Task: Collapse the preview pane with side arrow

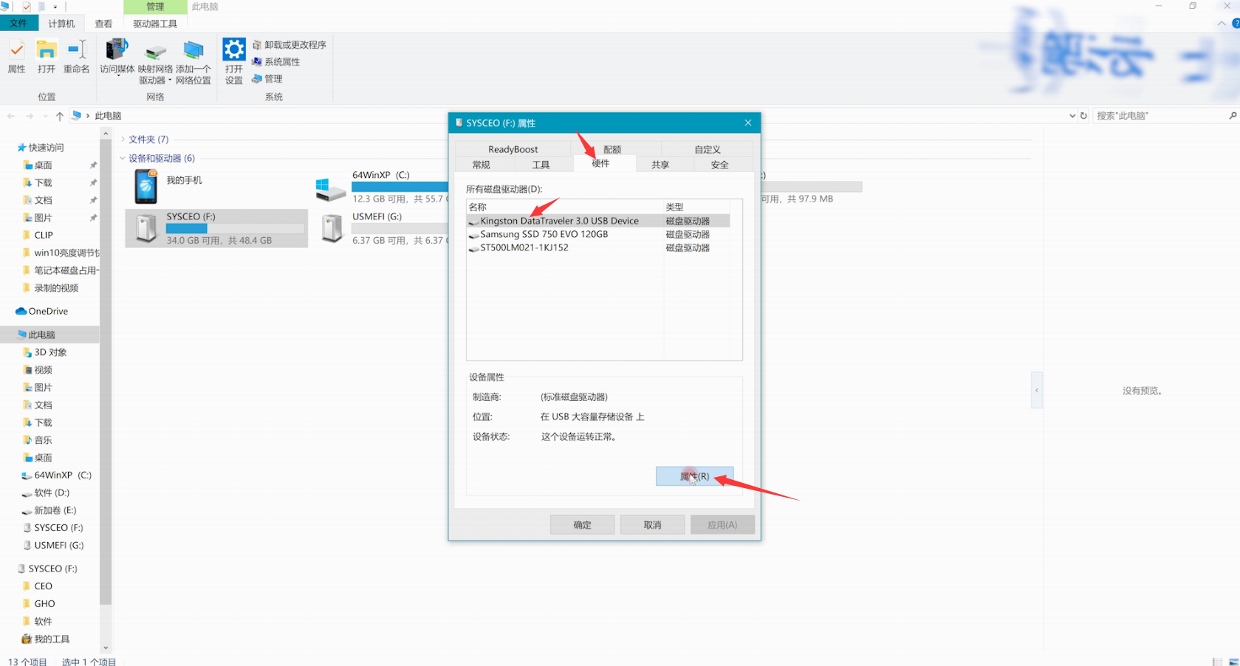Action: click(1037, 390)
